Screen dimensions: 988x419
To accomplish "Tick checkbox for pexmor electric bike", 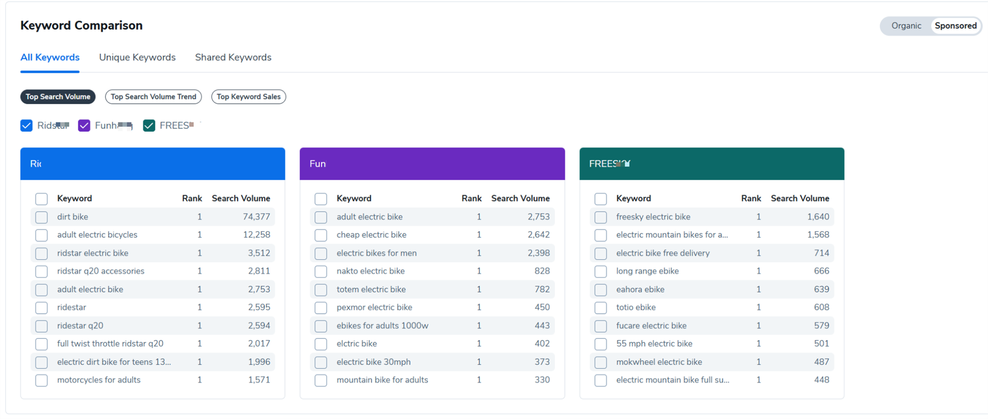I will pos(321,308).
